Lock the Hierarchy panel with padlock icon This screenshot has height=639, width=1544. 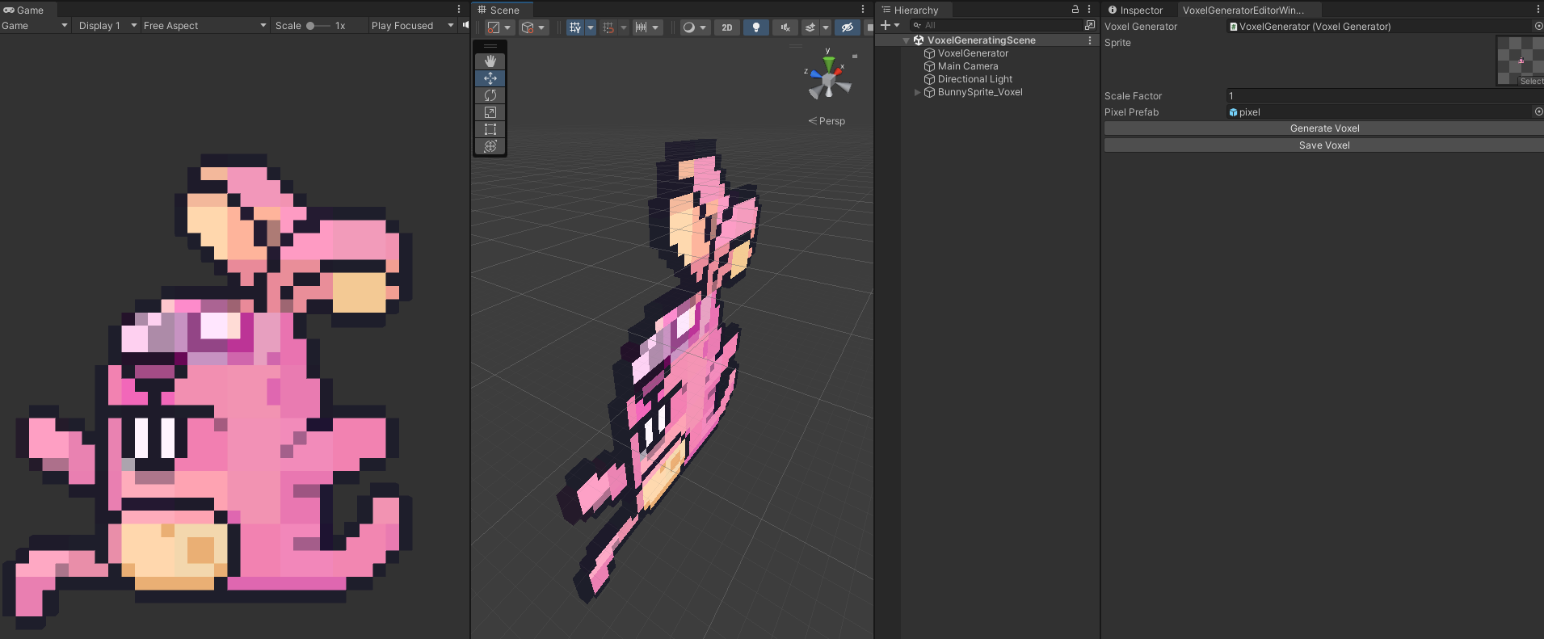1075,9
